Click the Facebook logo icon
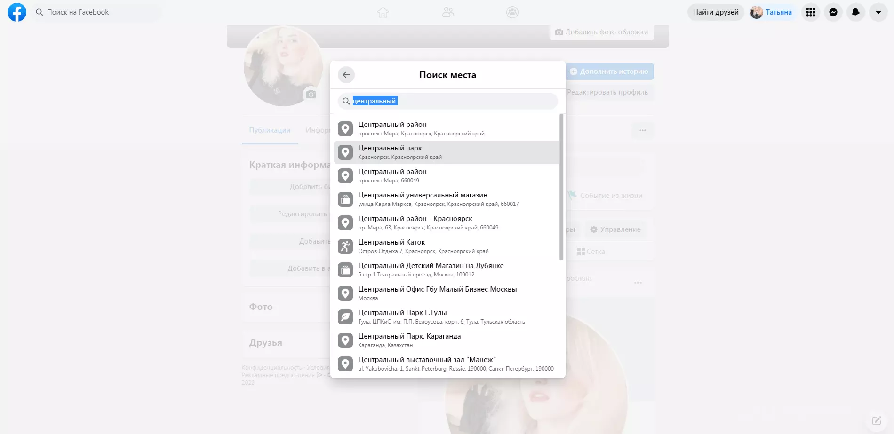The height and width of the screenshot is (434, 894). tap(17, 12)
